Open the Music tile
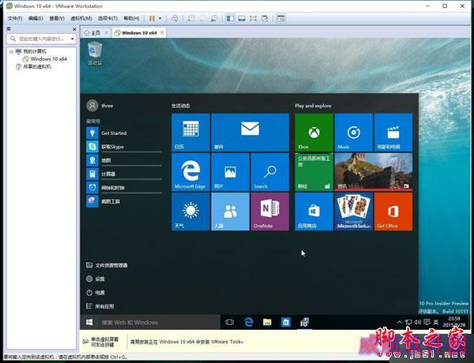Viewport: 474px width, 363px height. coord(354,133)
